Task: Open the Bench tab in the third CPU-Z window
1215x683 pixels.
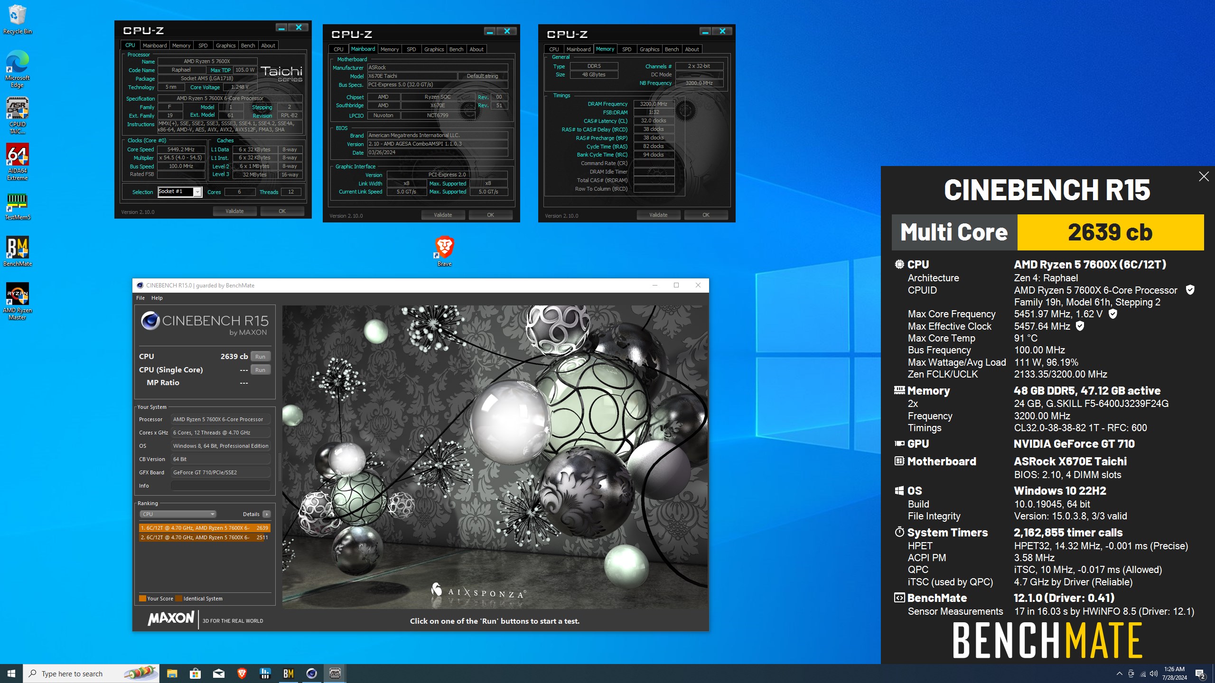Action: coord(672,49)
